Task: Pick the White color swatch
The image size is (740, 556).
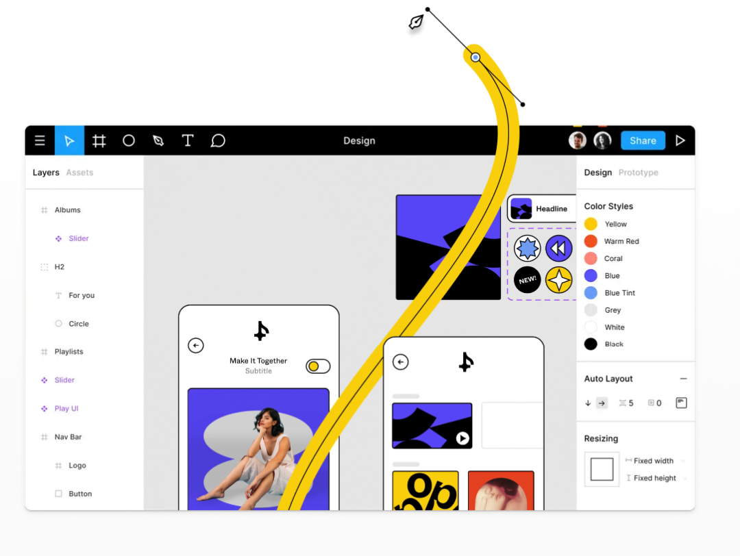Action: click(x=591, y=327)
